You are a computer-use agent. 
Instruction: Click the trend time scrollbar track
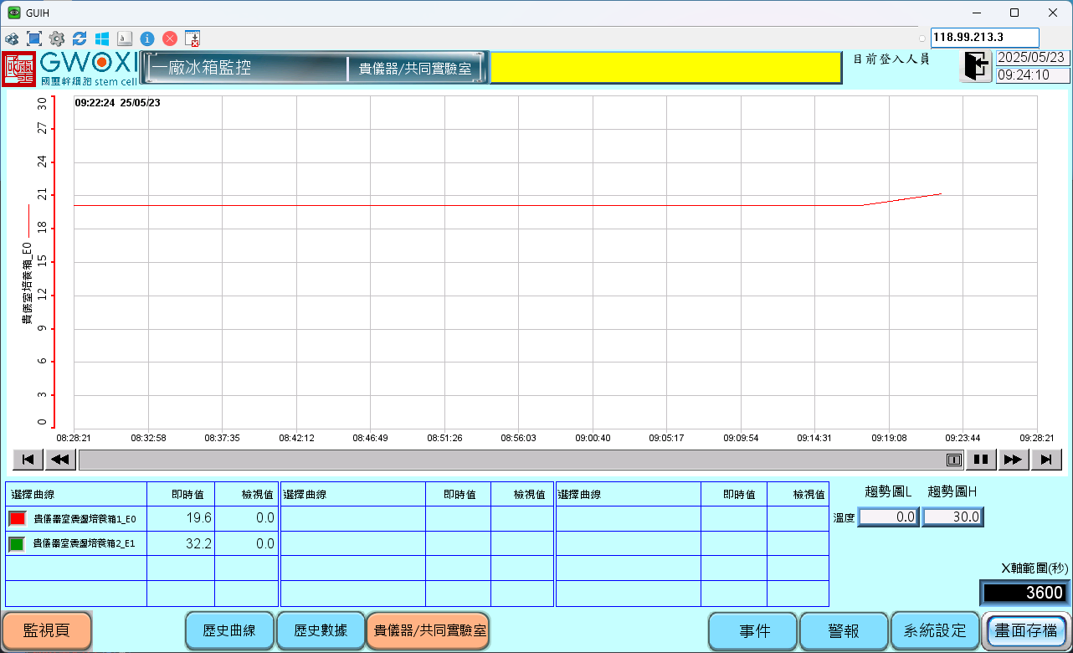521,460
